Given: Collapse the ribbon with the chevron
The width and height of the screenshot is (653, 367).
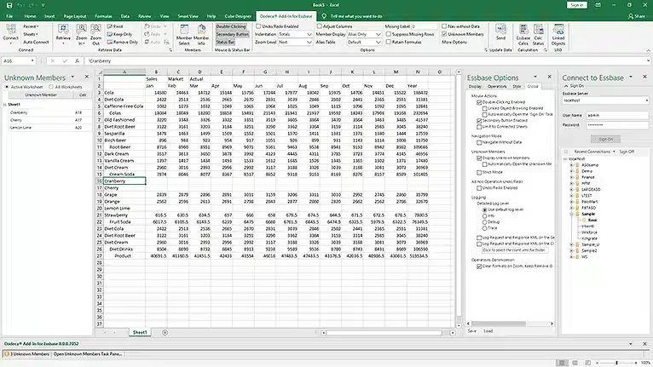Looking at the screenshot, I should [649, 50].
